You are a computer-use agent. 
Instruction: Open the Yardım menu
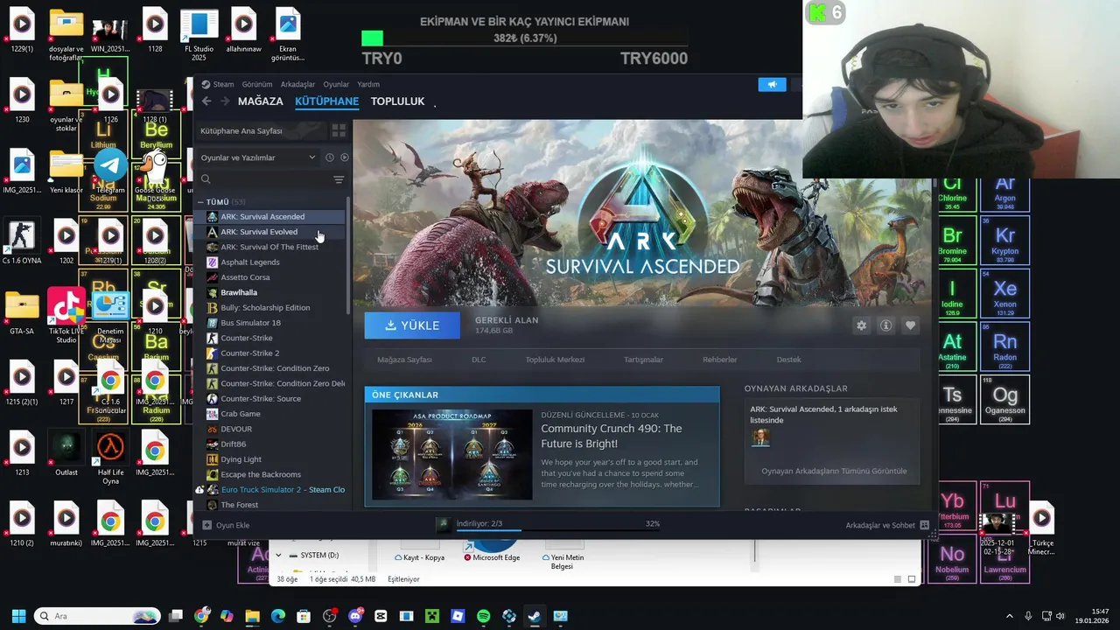[x=368, y=85]
